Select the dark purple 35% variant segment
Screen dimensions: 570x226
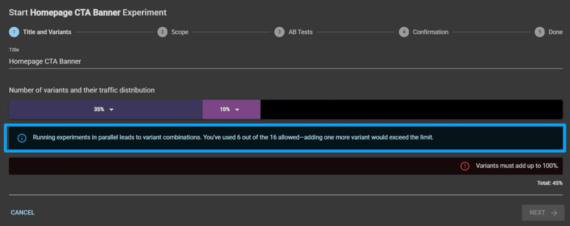coord(106,109)
